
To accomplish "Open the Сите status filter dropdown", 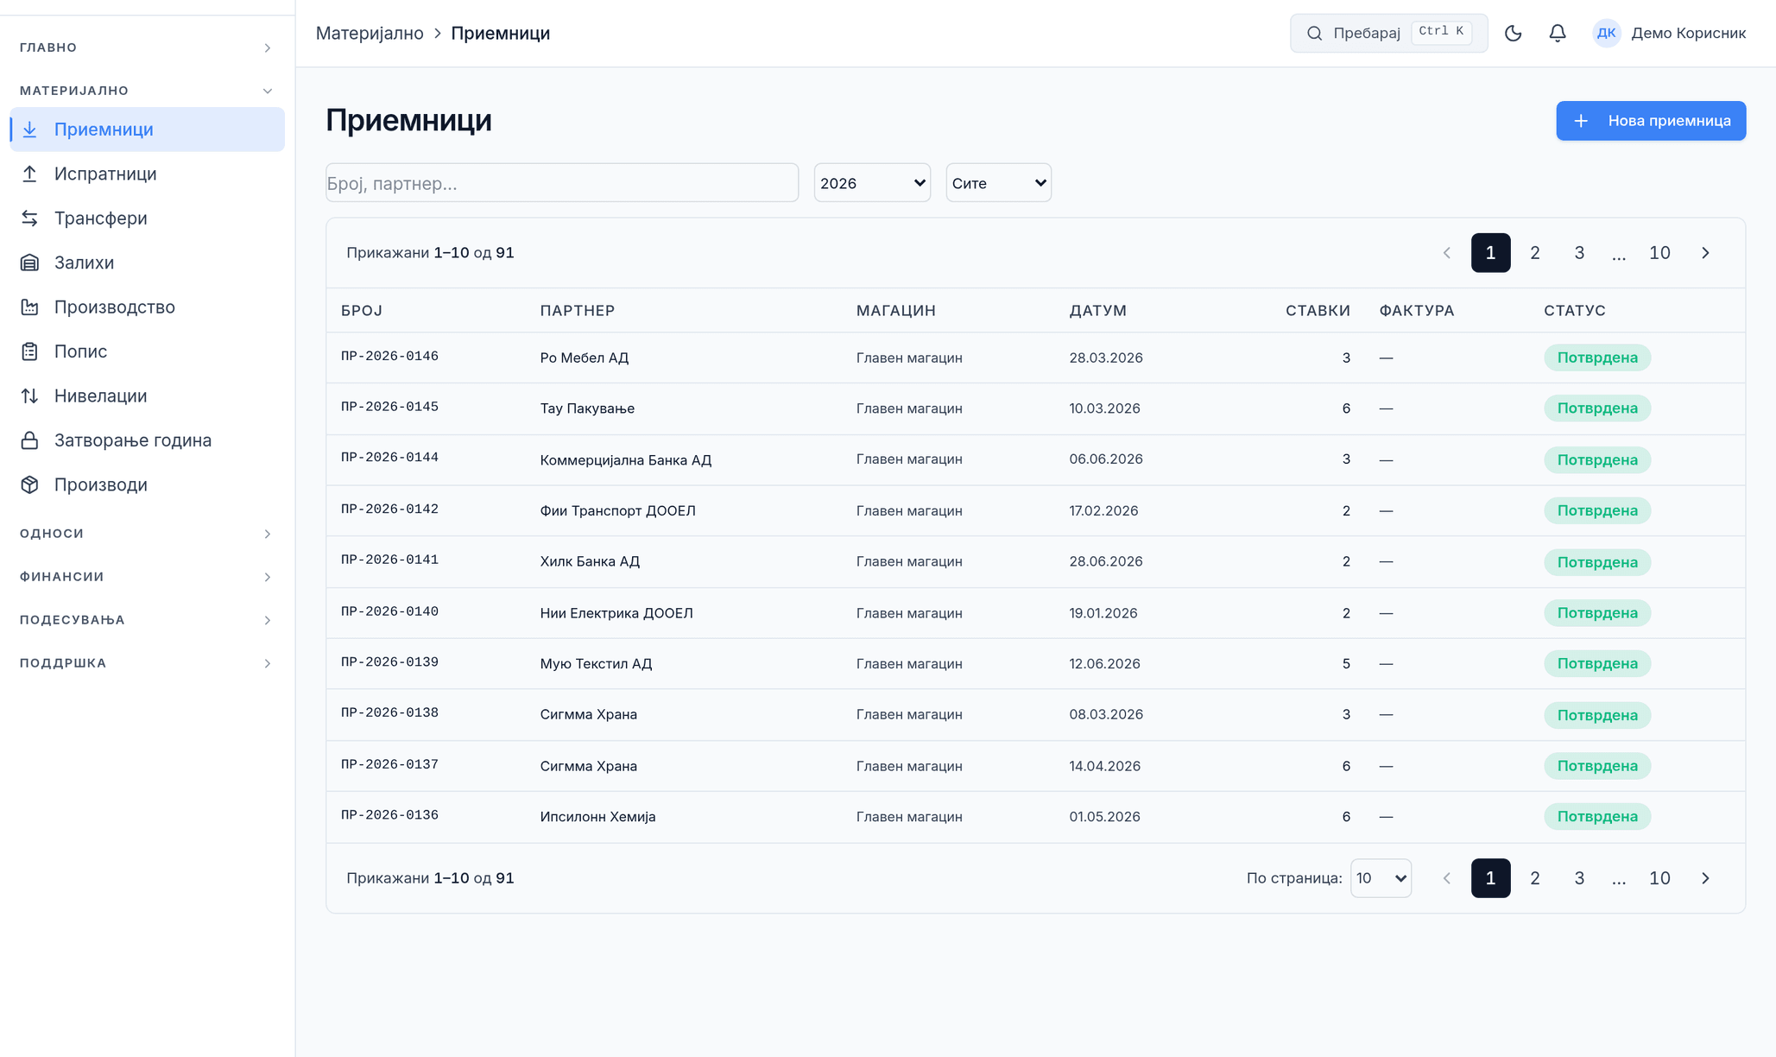I will [x=998, y=183].
